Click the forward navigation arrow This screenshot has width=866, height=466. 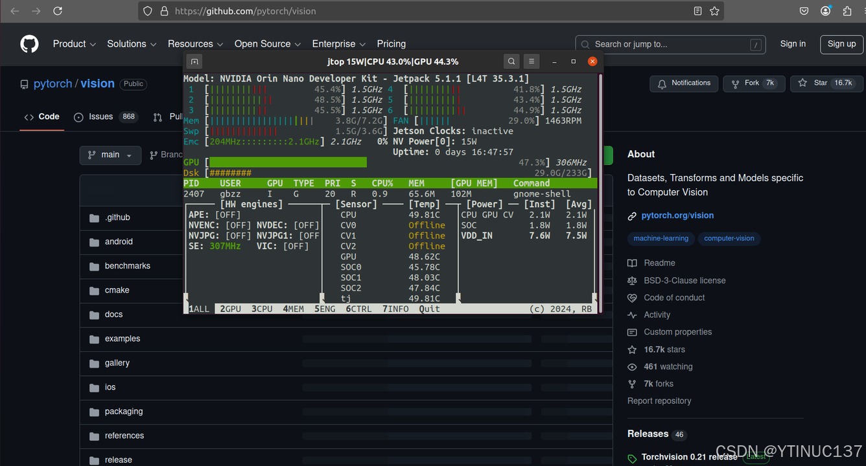36,11
